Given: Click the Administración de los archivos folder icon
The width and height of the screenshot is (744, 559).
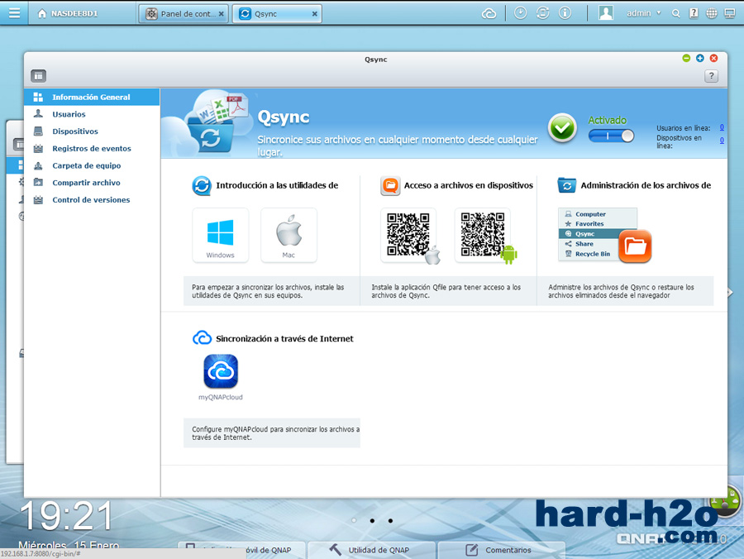Looking at the screenshot, I should [x=566, y=185].
